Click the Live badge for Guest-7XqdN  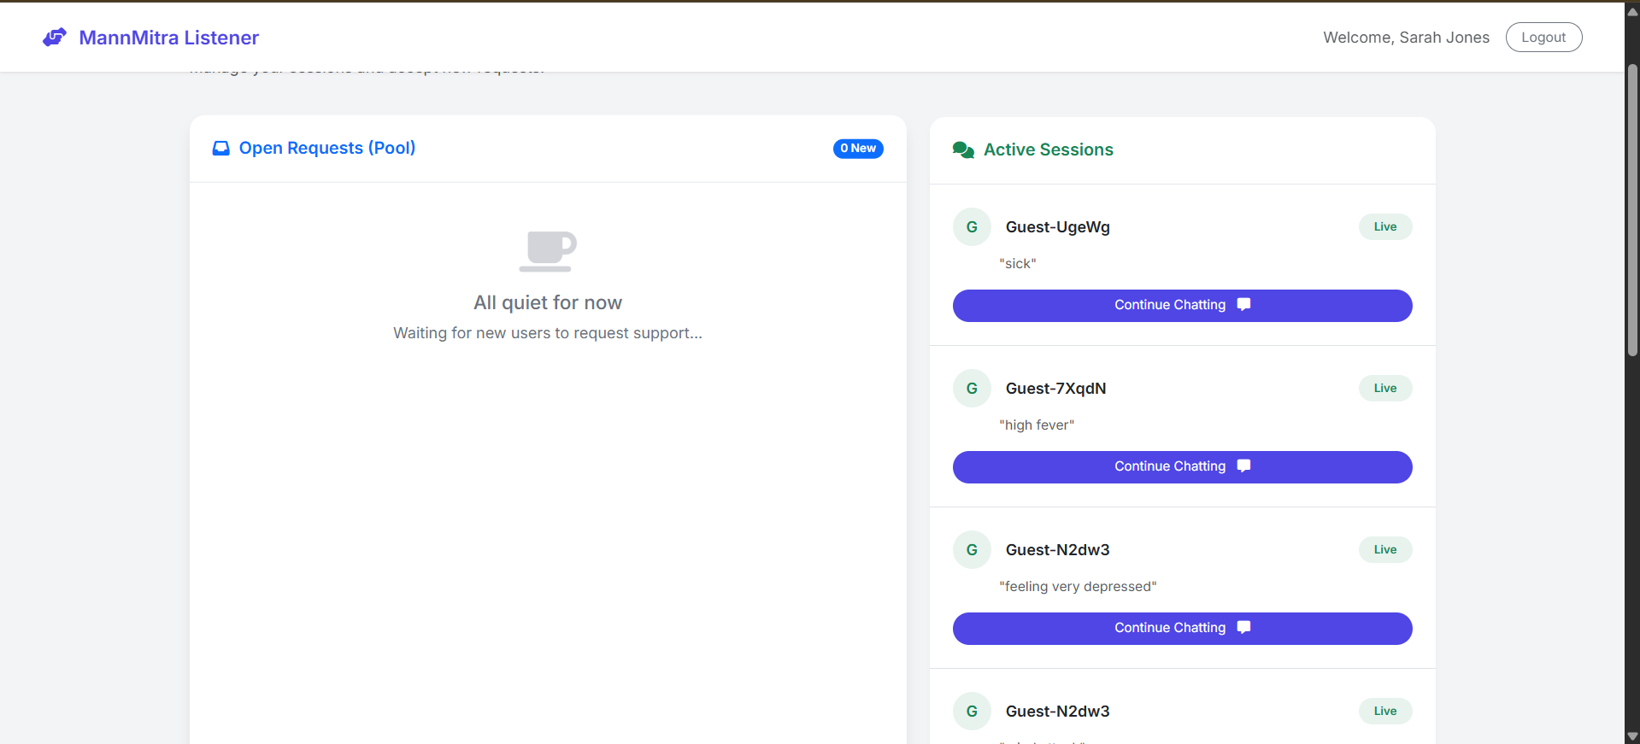tap(1384, 389)
